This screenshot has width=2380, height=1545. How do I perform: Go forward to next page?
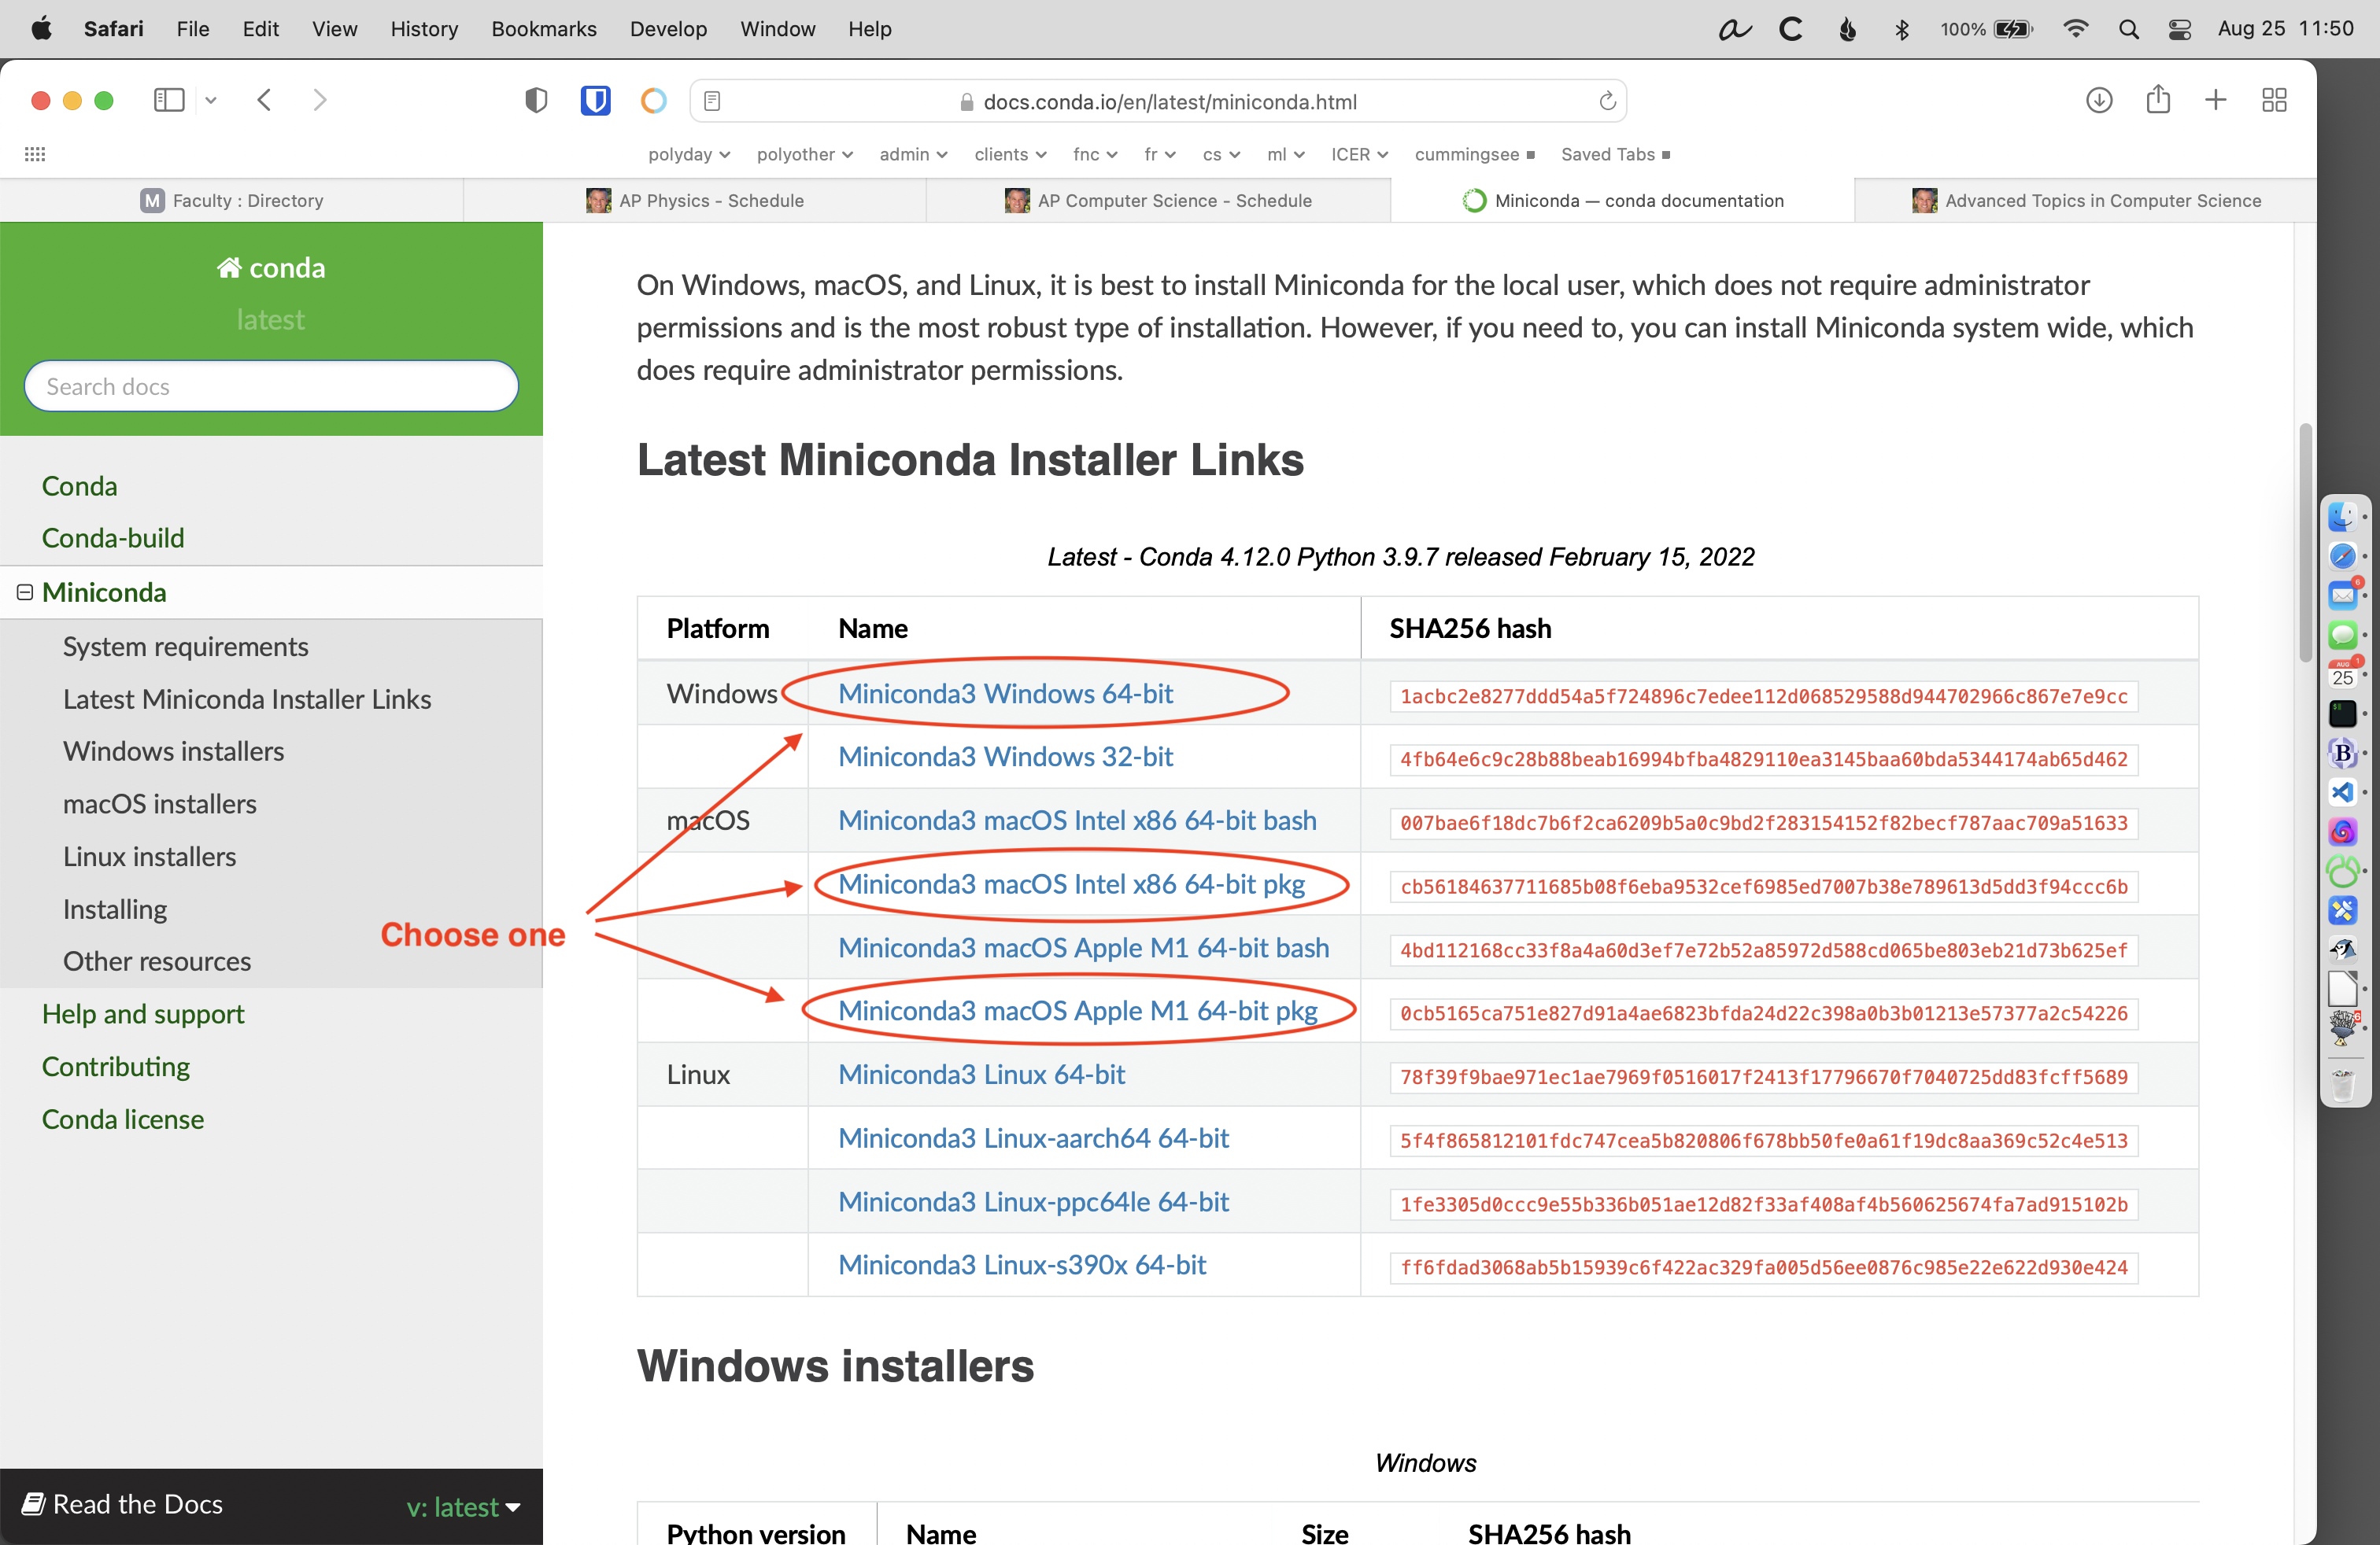pyautogui.click(x=319, y=100)
